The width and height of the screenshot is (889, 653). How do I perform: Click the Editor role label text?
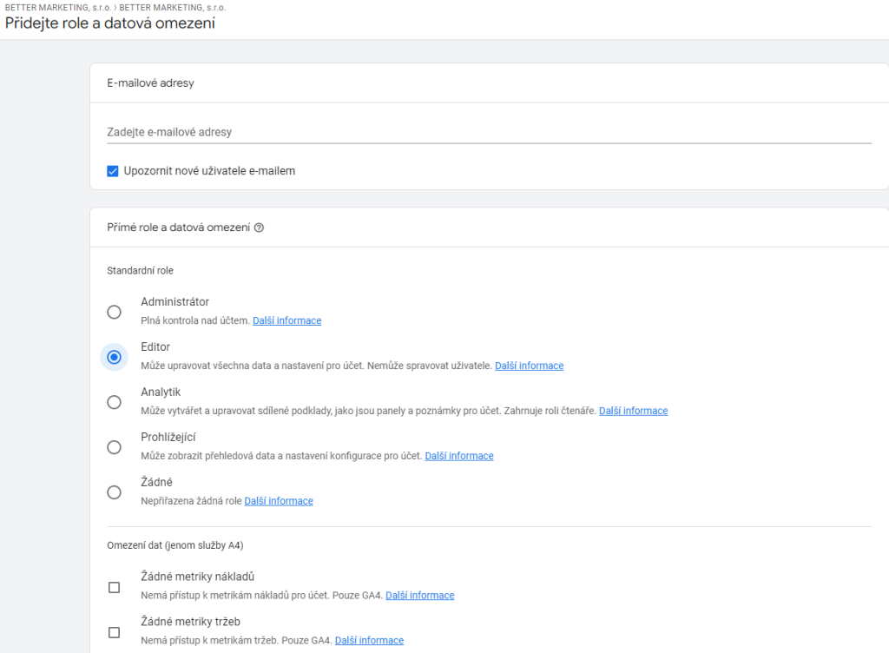click(155, 347)
